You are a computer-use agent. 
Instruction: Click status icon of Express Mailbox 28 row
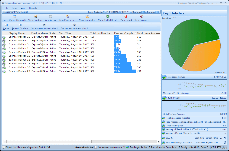coord(4,37)
